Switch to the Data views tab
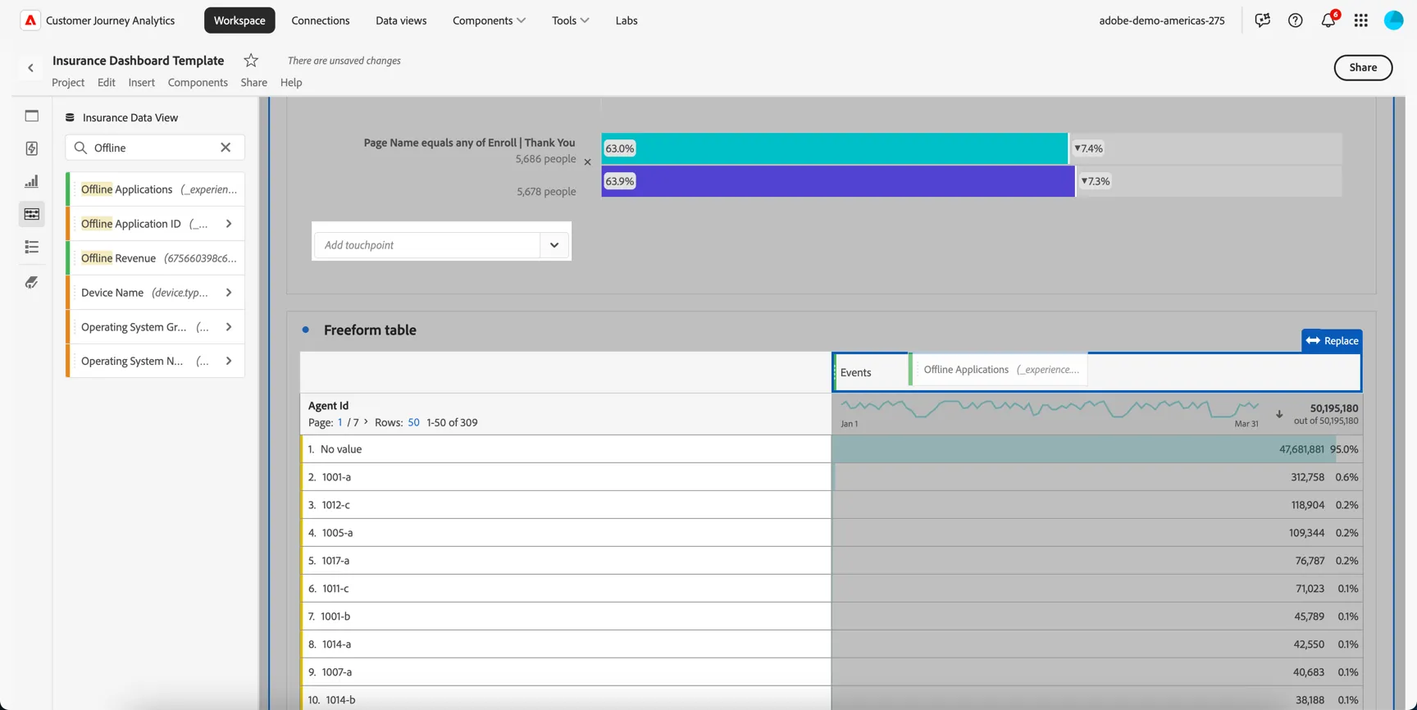The width and height of the screenshot is (1417, 710). (x=401, y=20)
